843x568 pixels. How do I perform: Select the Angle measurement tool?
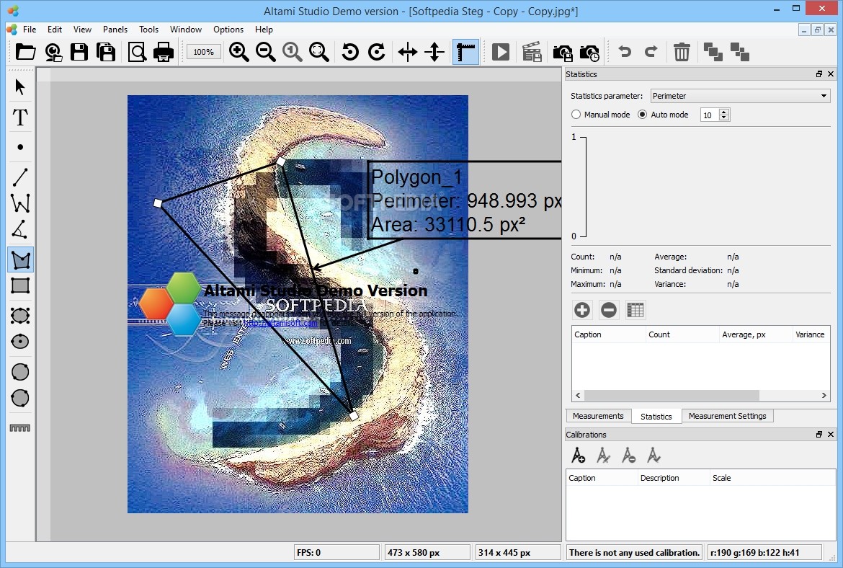tap(20, 229)
